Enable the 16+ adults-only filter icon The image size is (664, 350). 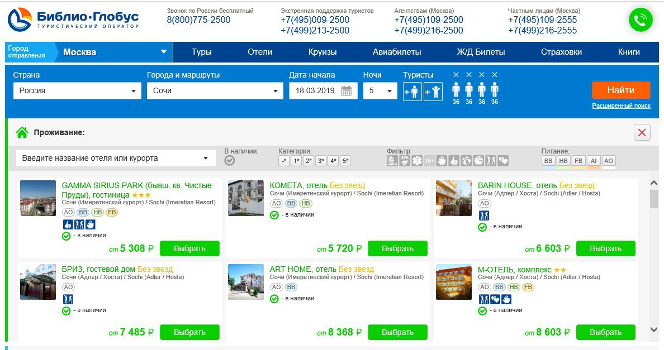(429, 161)
